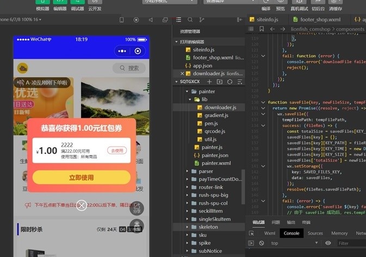Click collapse all folders icon in SQTGXCX header
The height and width of the screenshot is (257, 366).
click(x=240, y=82)
